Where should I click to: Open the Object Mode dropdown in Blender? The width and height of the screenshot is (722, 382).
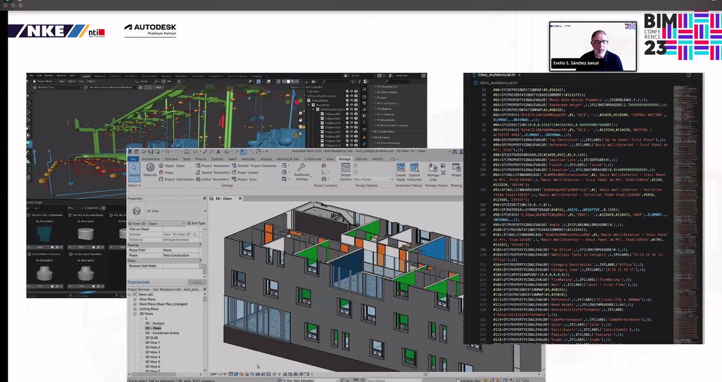(44, 81)
